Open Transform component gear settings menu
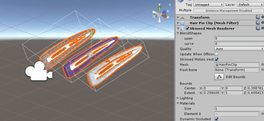Image resolution: width=264 pixels, height=121 pixels. (262, 17)
